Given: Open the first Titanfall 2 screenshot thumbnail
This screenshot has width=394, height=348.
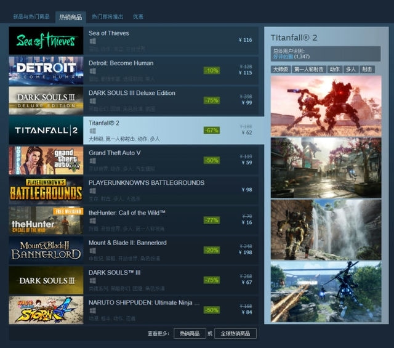Looking at the screenshot, I should (326, 106).
